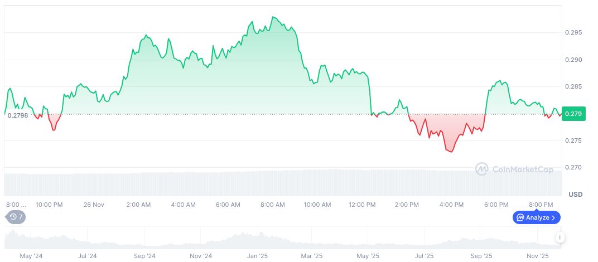Jump to Jan '25 on range navigator
The width and height of the screenshot is (598, 262).
point(257,256)
